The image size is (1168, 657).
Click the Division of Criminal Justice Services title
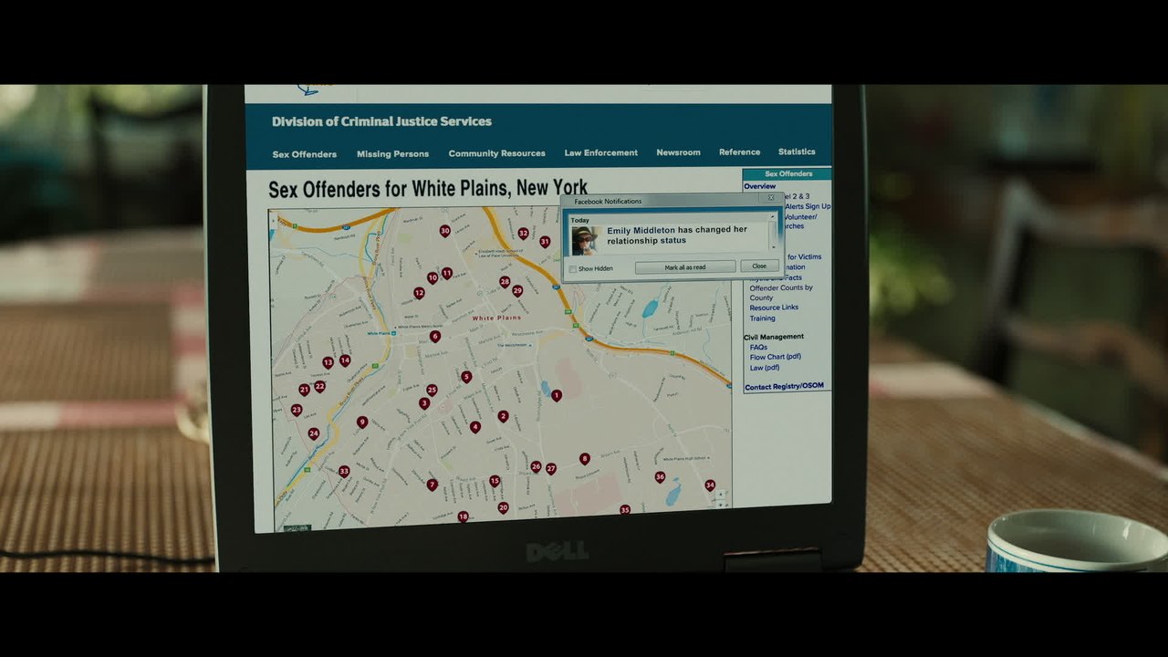pos(381,121)
